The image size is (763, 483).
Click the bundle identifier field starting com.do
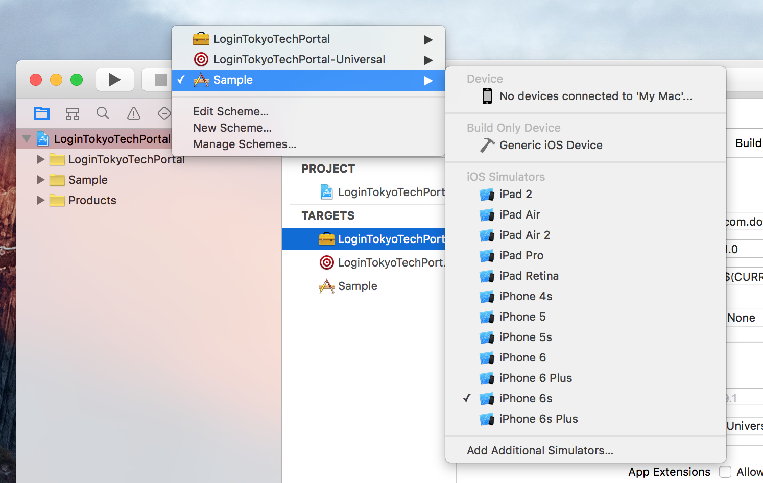(x=745, y=222)
